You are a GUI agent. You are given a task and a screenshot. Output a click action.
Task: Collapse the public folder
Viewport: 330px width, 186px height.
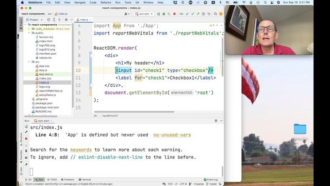pos(29,33)
